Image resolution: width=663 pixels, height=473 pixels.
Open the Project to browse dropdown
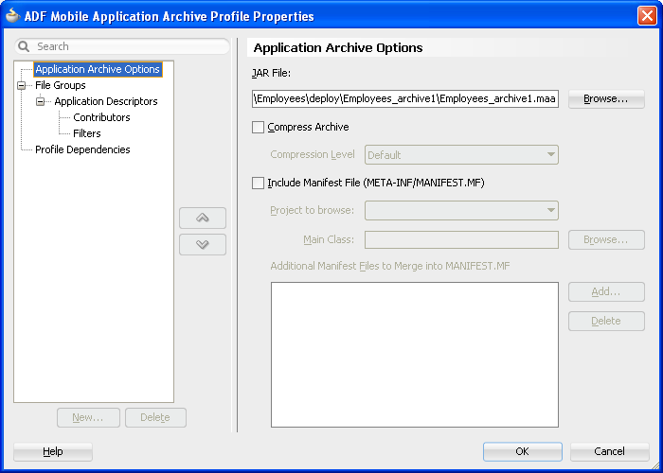(461, 211)
